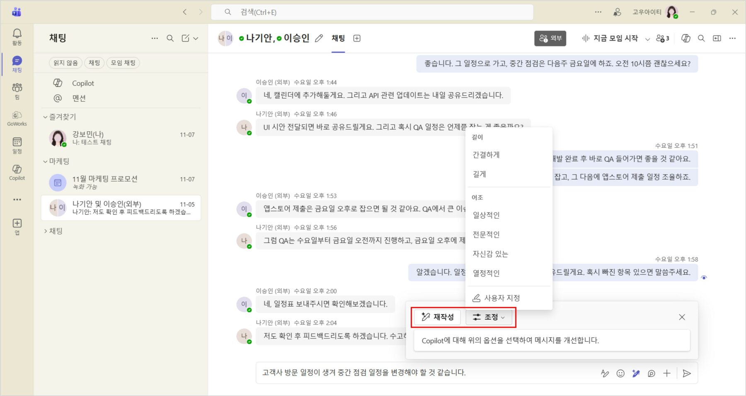Toggle the 채팅 filter chip

click(94, 63)
